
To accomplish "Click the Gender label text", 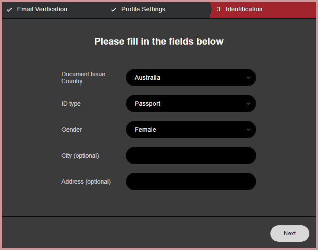I will pyautogui.click(x=71, y=130).
